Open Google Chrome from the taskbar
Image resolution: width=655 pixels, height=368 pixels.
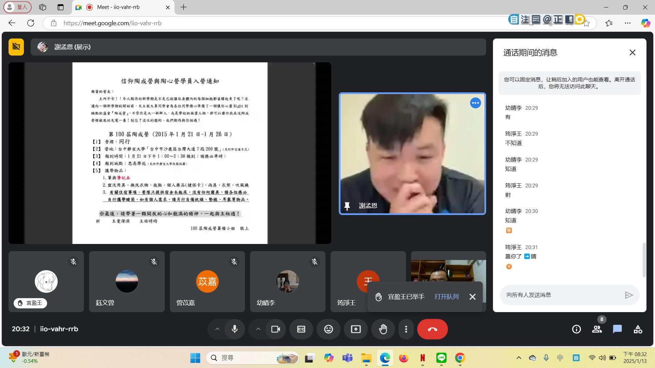click(460, 358)
